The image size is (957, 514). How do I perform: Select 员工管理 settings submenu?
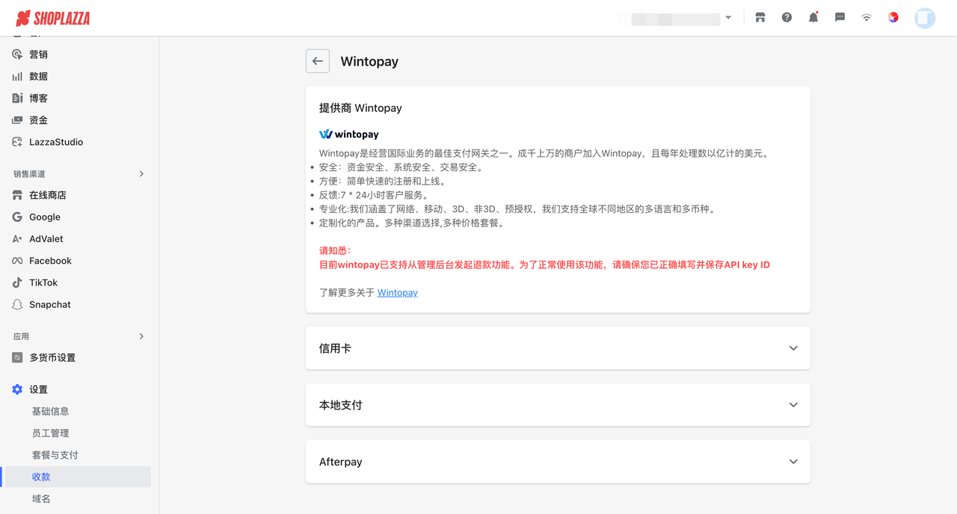pos(50,433)
